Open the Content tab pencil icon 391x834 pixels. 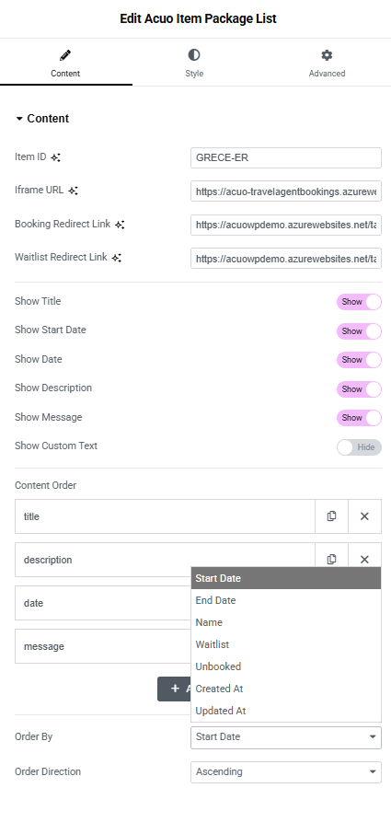point(65,55)
